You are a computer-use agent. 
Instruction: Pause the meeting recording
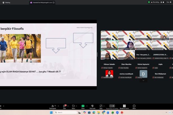pos(111,106)
